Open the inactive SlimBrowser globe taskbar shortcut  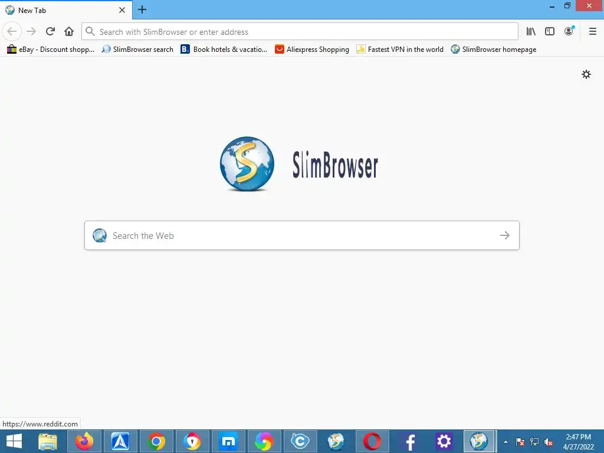[336, 441]
